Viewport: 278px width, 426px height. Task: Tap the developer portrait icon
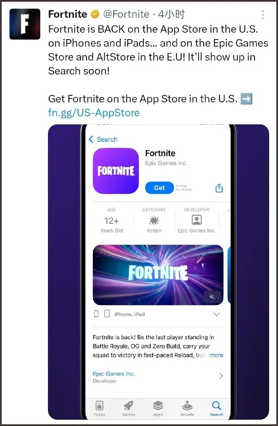[197, 220]
